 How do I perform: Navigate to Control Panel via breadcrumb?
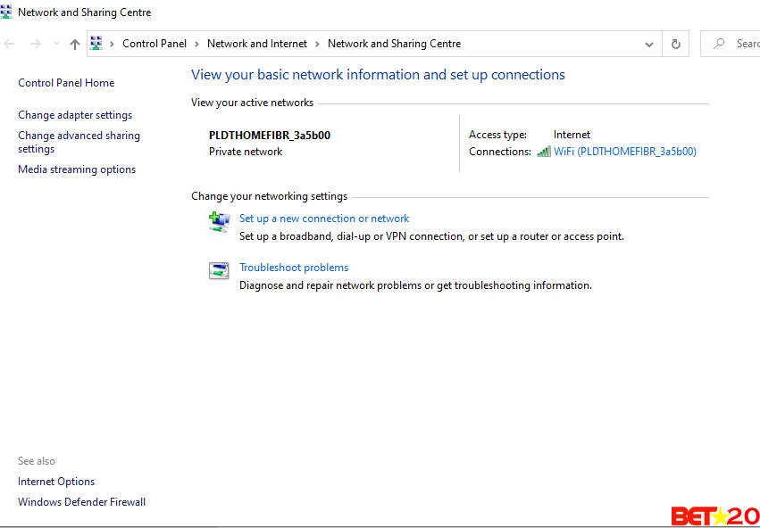pyautogui.click(x=154, y=43)
